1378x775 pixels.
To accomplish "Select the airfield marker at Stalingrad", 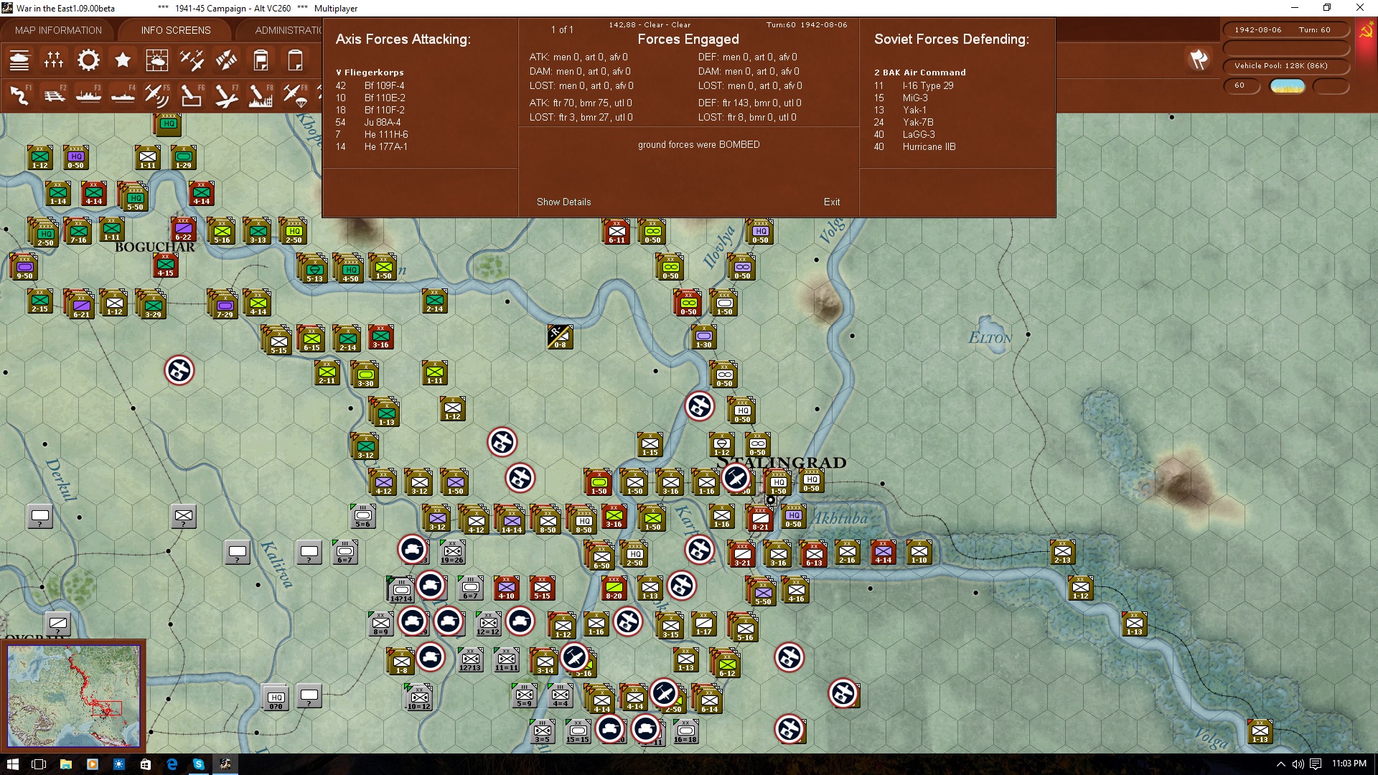I will [x=736, y=477].
